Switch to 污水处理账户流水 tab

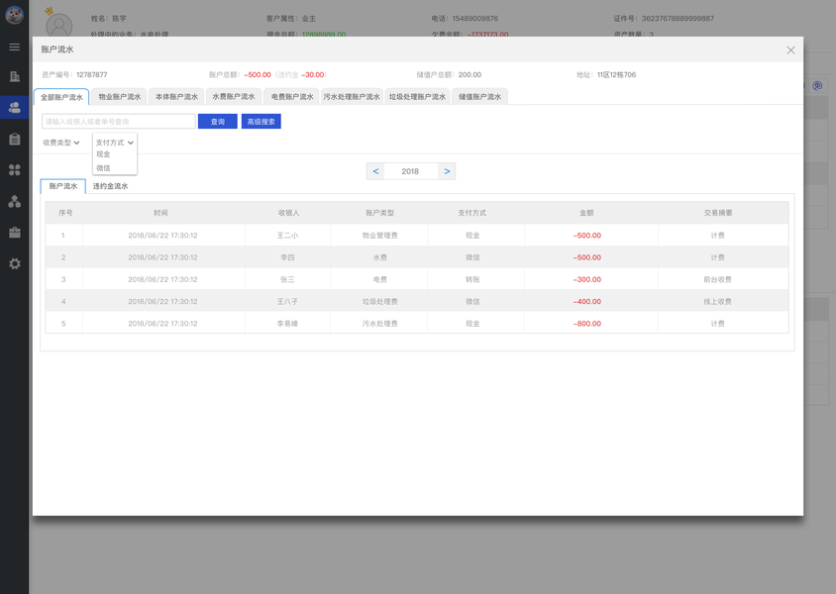point(352,96)
